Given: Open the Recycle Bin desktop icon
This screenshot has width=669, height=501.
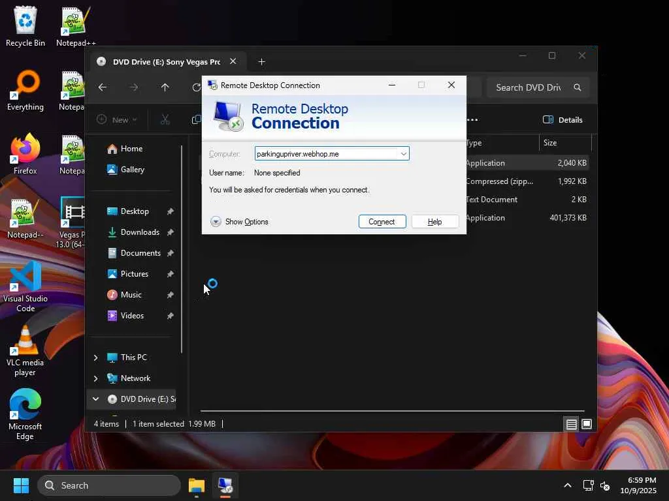Looking at the screenshot, I should tap(25, 26).
